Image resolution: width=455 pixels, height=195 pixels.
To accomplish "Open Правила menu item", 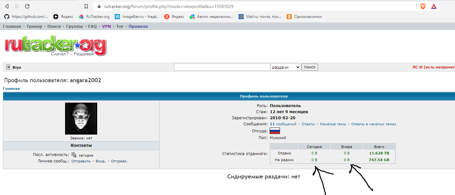I will (138, 27).
